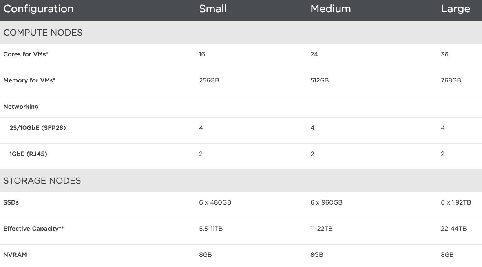Click the 11-22TB effective capacity value
Image resolution: width=482 pixels, height=267 pixels.
coord(321,229)
